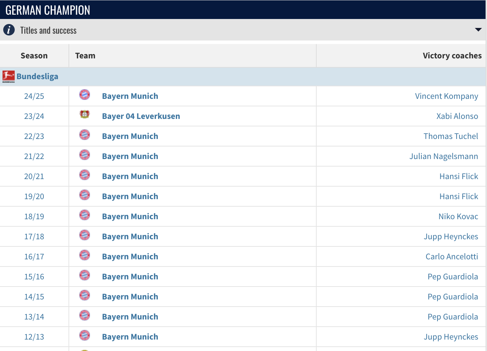Open Bayern Munich team link for 20/21
This screenshot has height=351, width=487.
click(130, 176)
